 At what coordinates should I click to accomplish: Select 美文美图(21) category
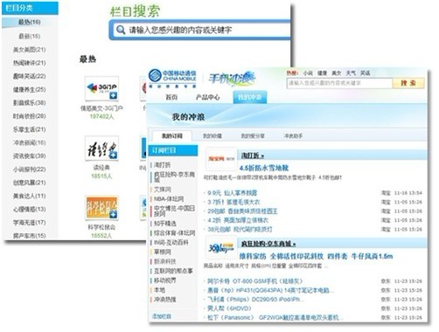pos(30,50)
